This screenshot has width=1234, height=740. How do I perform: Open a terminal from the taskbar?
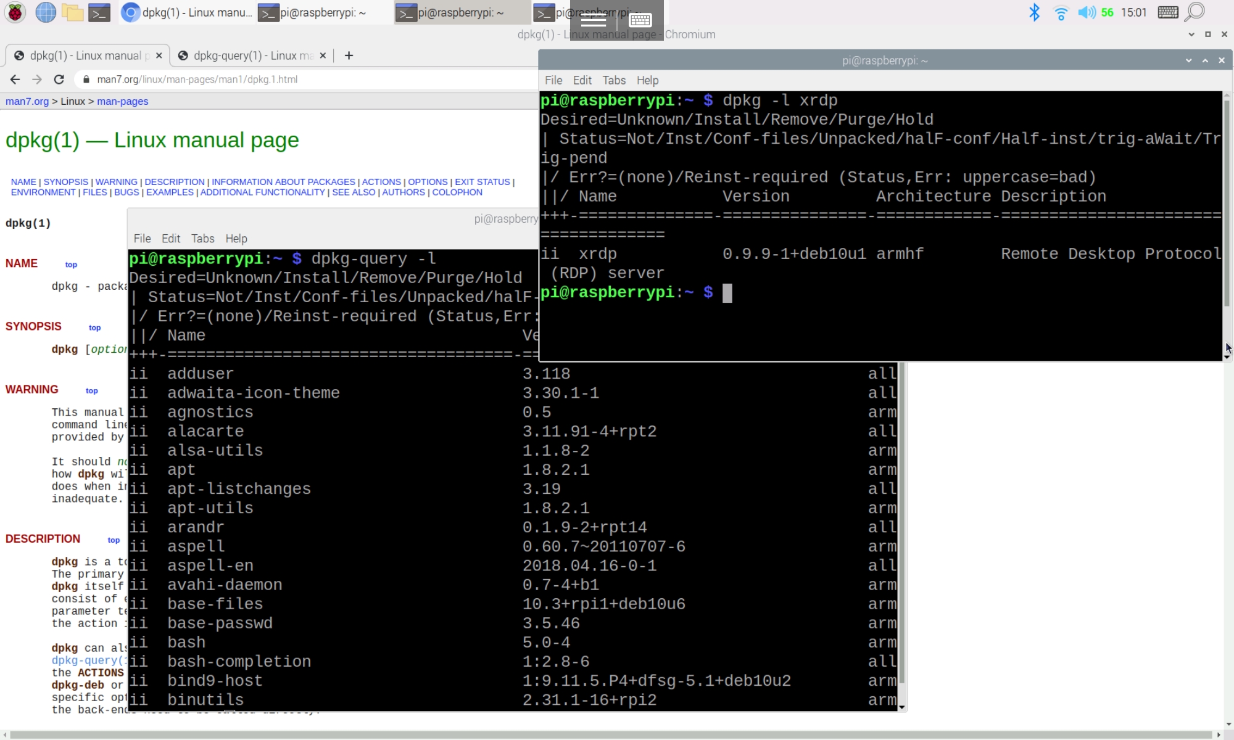(x=98, y=12)
